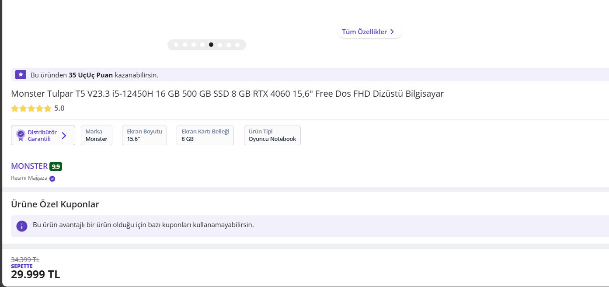Click the Resmi Mağaza verified checkmark icon

coord(52,178)
